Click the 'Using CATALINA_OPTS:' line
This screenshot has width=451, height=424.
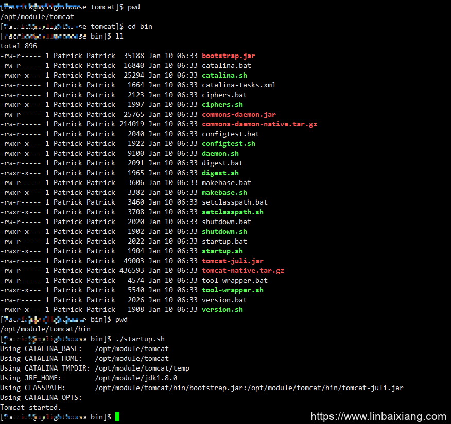[41, 397]
